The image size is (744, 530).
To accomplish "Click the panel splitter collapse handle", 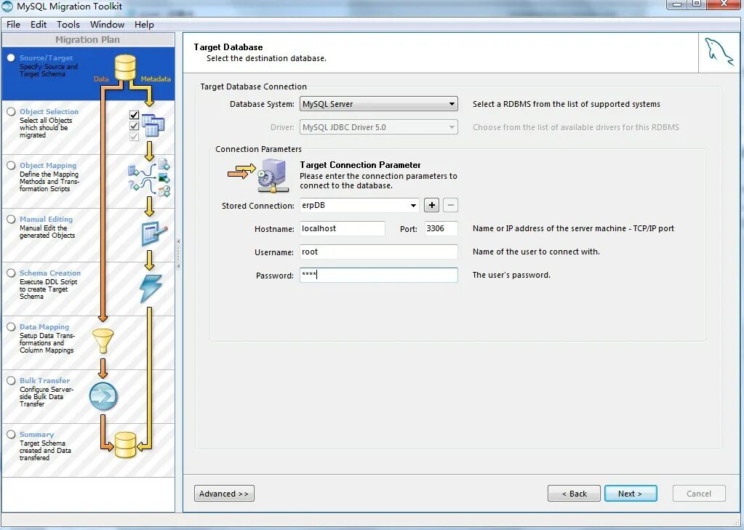I will pos(178,254).
